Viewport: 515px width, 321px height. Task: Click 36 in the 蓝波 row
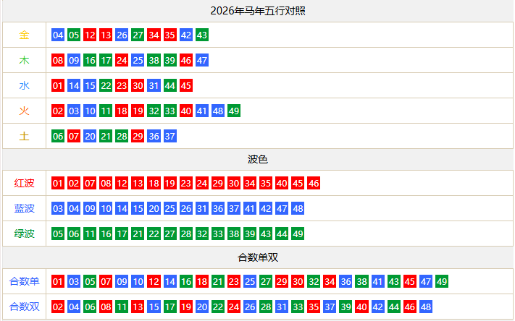218,208
